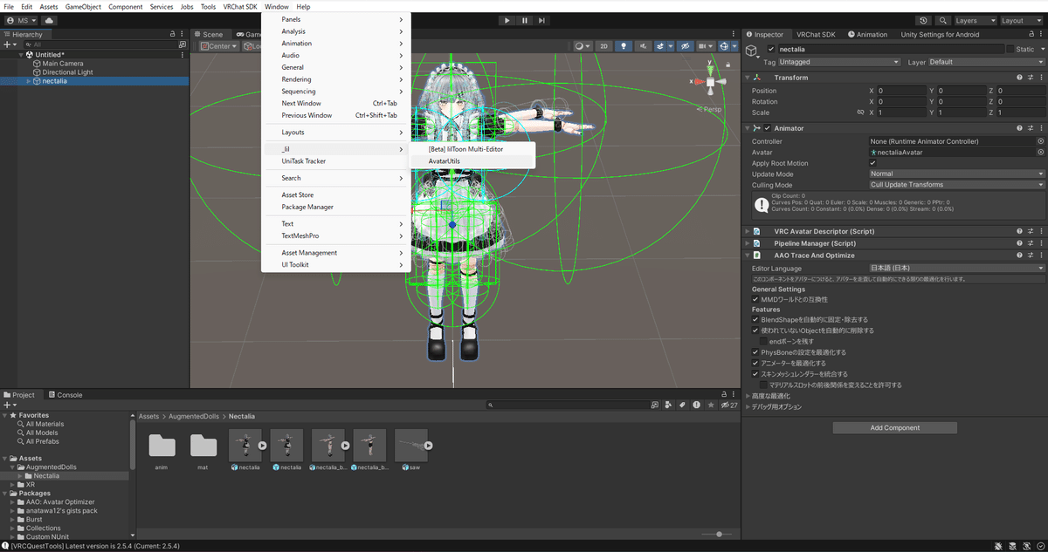Click Search by Type icon in Project panel
The height and width of the screenshot is (552, 1048).
coord(668,405)
